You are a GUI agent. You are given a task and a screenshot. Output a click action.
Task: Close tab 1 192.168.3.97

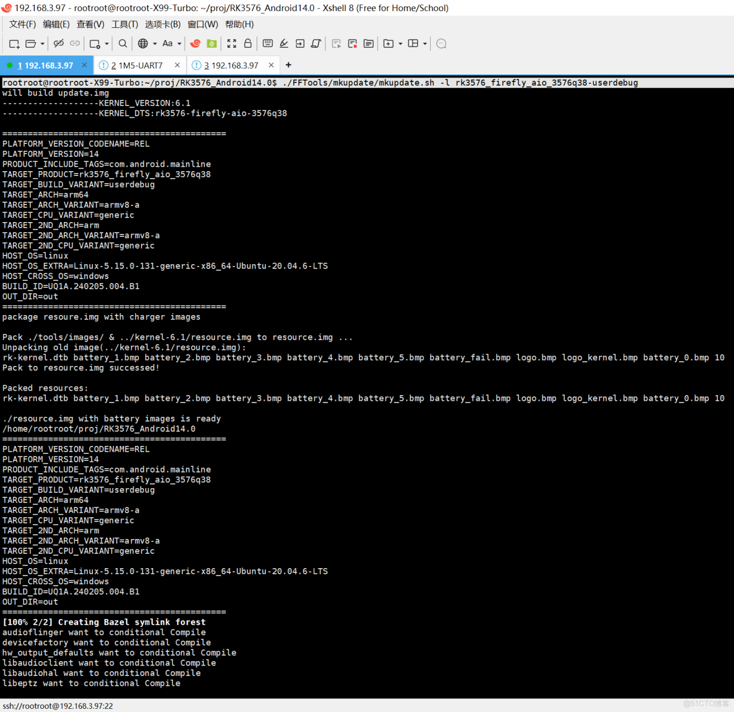pyautogui.click(x=84, y=65)
